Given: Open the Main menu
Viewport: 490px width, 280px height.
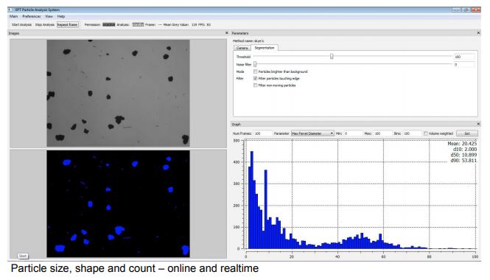Looking at the screenshot, I should point(13,16).
